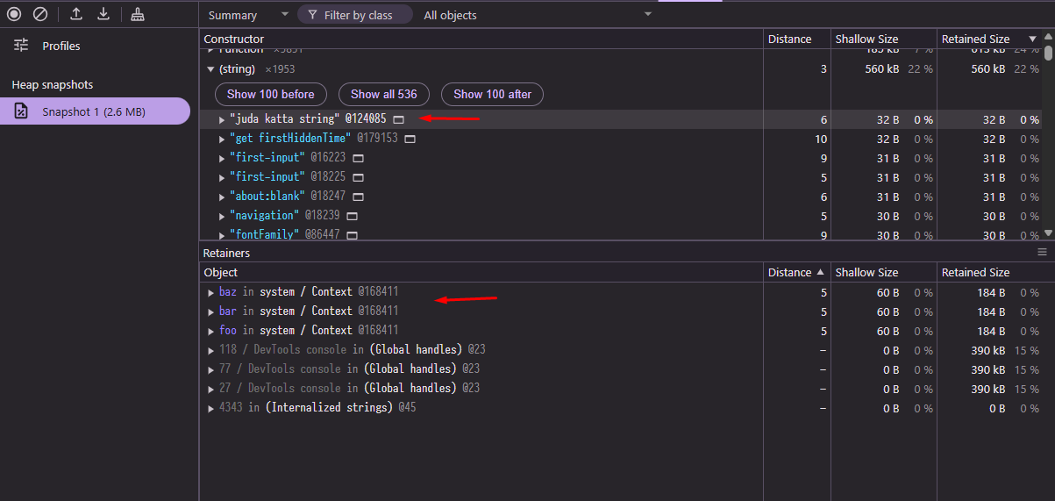The width and height of the screenshot is (1055, 501).
Task: Reveal window icon next to "juda katta string"
Action: [398, 119]
